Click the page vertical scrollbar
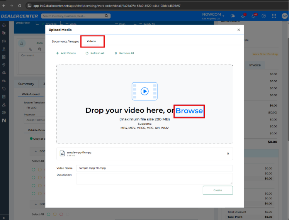Viewport: 289px width, 220px height. click(x=288, y=89)
